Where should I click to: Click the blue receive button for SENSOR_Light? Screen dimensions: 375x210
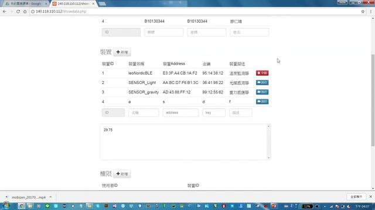point(262,83)
